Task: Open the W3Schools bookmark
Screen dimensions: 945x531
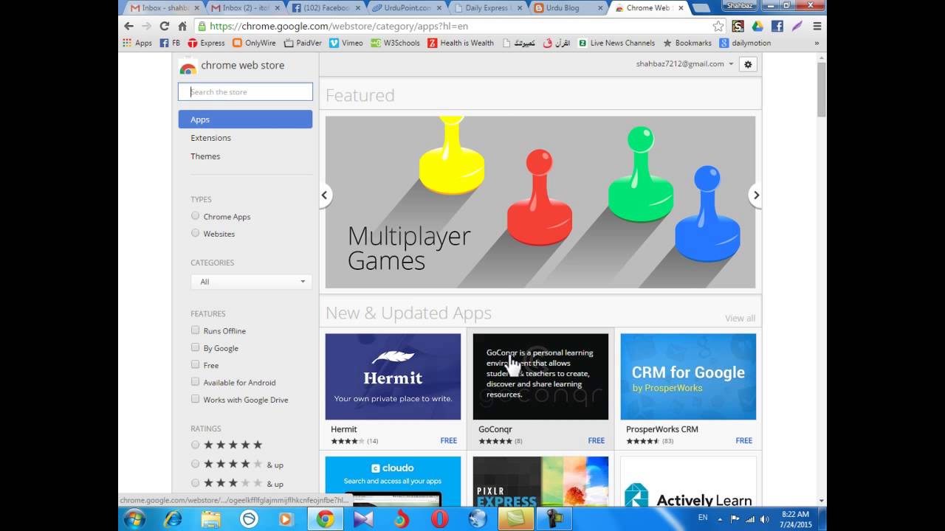Action: point(395,43)
